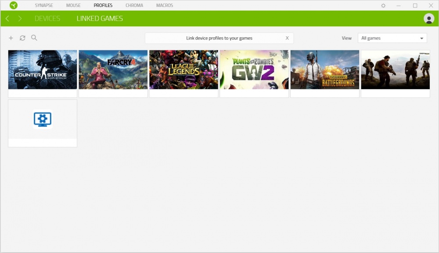Click the View label text
The height and width of the screenshot is (253, 439).
coord(347,38)
